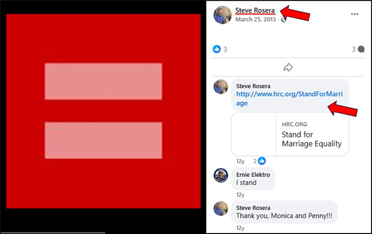This screenshot has height=234, width=372.
Task: Click Steve Rosera's avatar on thank-you comment
Action: coord(221,209)
